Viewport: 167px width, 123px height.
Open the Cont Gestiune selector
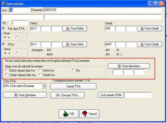25,95
